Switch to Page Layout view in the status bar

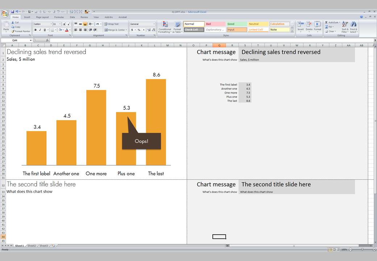point(334,250)
